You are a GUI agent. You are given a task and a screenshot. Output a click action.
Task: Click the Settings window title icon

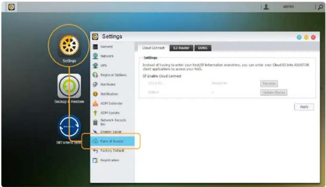point(95,37)
